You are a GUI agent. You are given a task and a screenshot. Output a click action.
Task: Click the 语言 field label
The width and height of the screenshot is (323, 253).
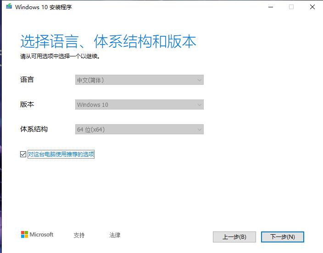pos(27,79)
